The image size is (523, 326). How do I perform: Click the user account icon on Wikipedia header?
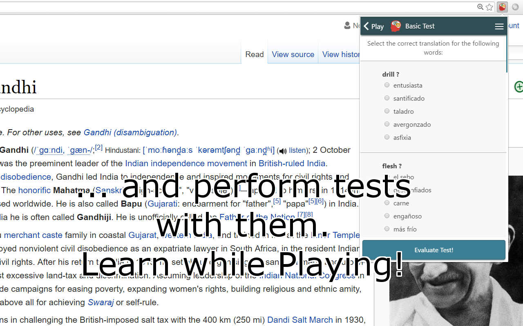point(347,26)
